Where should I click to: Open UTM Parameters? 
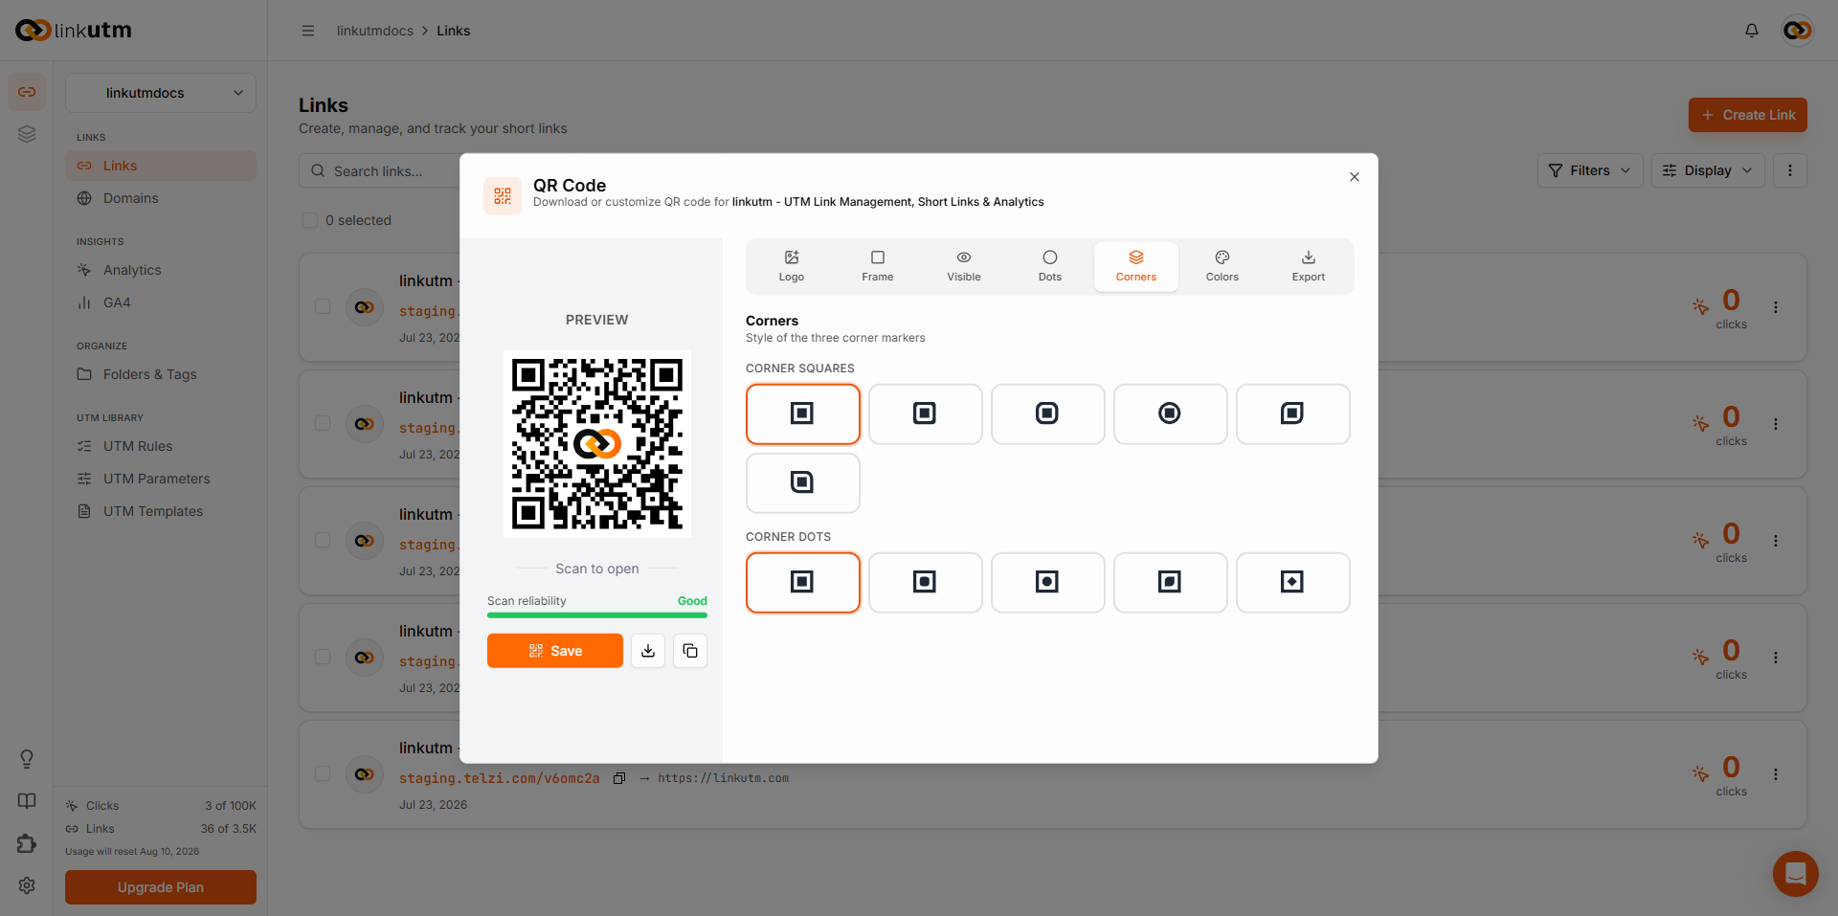161,479
